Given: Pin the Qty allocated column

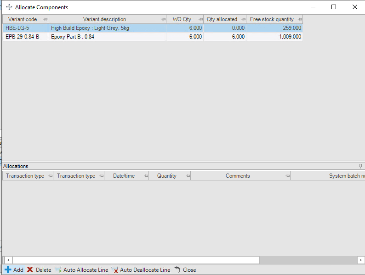Looking at the screenshot, I should click(244, 19).
